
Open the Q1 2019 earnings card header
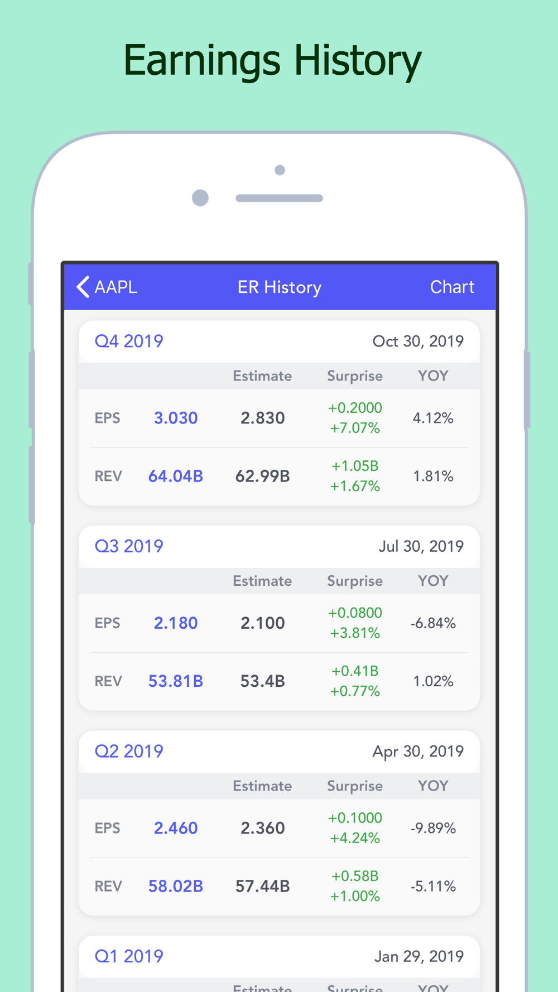coord(279,956)
